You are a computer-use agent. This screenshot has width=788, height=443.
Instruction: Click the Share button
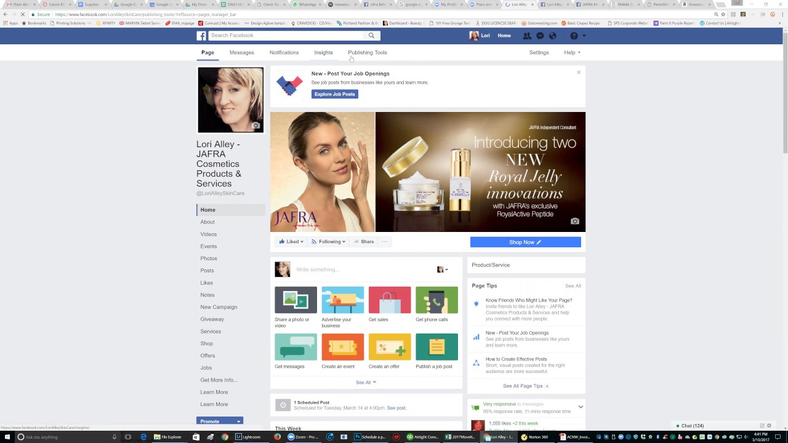[x=363, y=242]
